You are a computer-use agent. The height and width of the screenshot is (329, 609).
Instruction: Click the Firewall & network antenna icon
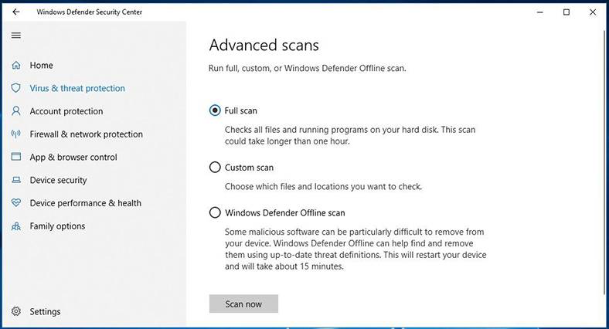pyautogui.click(x=16, y=134)
